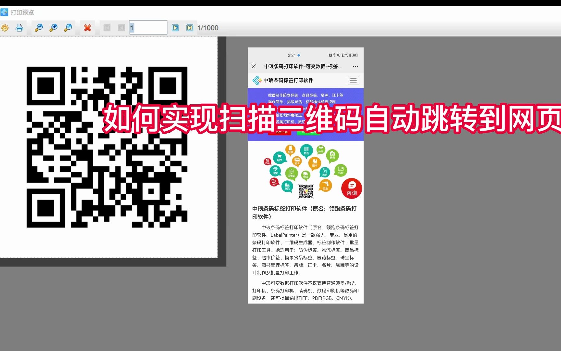The width and height of the screenshot is (561, 351).
Task: Click the 超市 shopping cart bubble
Action: (x=279, y=158)
